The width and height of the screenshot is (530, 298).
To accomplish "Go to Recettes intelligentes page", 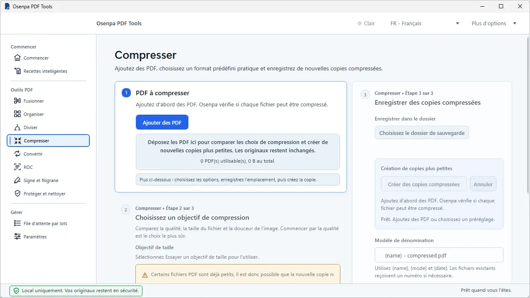I will 48,71.
